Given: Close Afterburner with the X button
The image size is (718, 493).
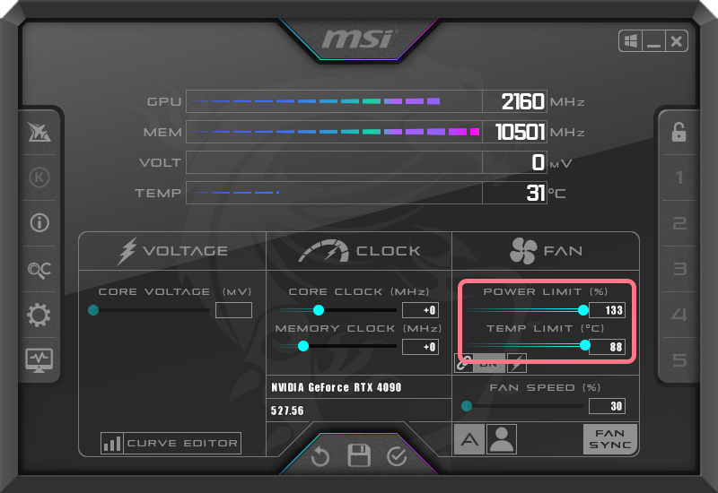Looking at the screenshot, I should point(677,41).
